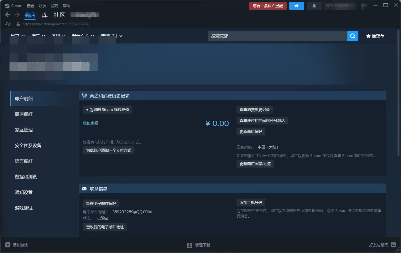The height and width of the screenshot is (253, 401).
Task: Open the 好友 menu
Action: 42,6
